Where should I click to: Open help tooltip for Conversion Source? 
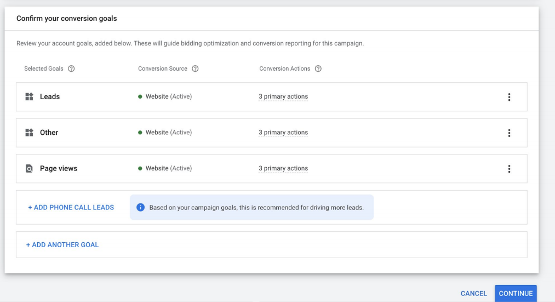point(195,69)
